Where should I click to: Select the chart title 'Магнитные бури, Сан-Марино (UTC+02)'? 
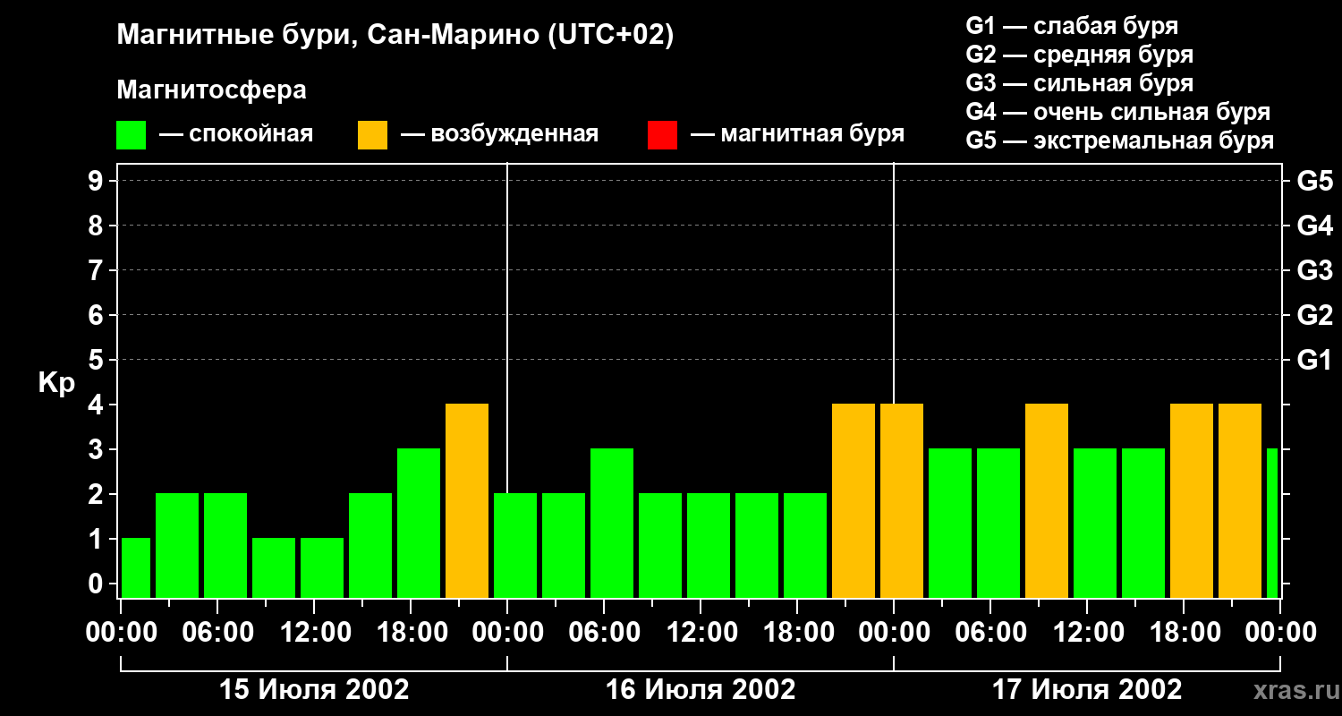tap(395, 36)
